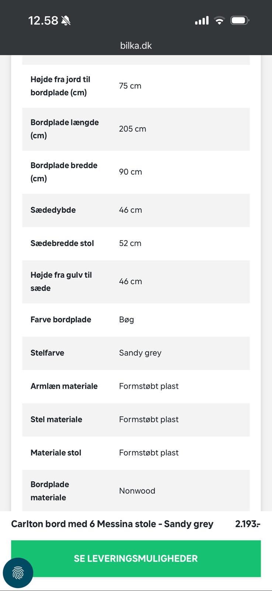Tap the Carlton bord product title
Screen dimensions: 272x591
[x=112, y=524]
